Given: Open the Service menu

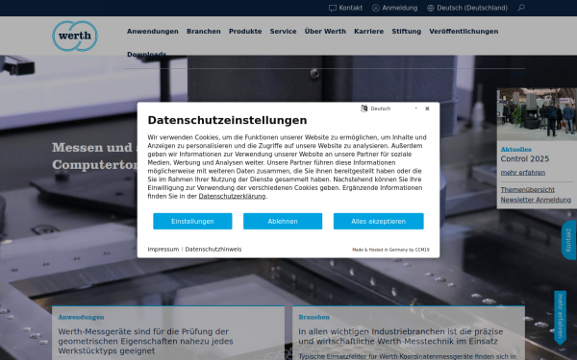Looking at the screenshot, I should tap(283, 32).
